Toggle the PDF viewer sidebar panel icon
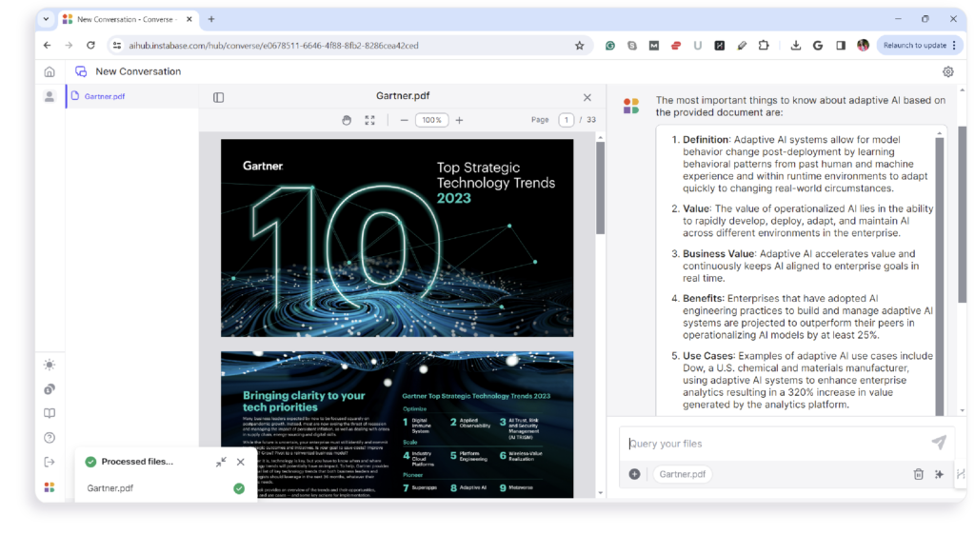The image size is (975, 535). tap(218, 97)
